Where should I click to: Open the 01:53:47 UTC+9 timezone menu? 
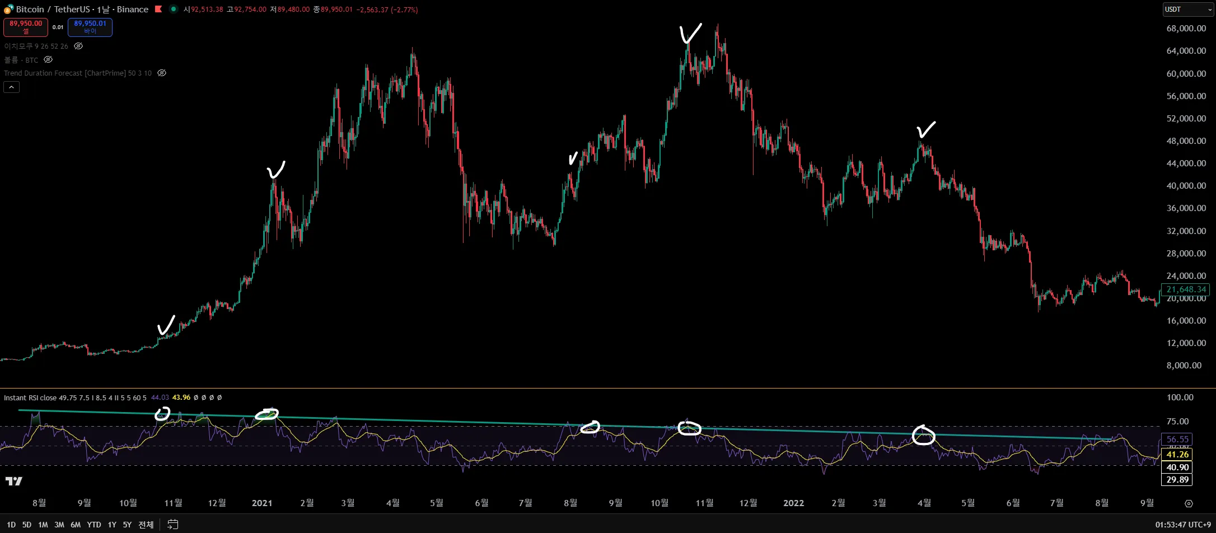click(1183, 525)
